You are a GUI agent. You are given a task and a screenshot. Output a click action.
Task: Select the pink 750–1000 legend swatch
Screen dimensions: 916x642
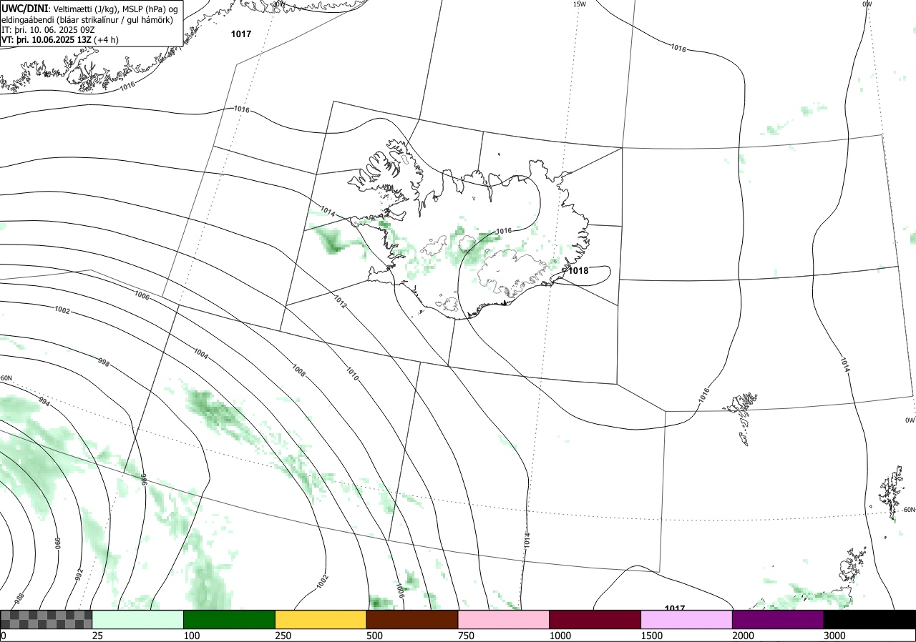[x=504, y=619]
